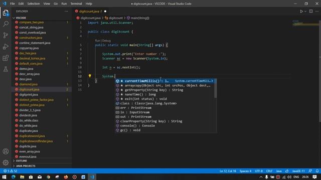
Task: Open the Extensions view
Action: (x=6, y=58)
